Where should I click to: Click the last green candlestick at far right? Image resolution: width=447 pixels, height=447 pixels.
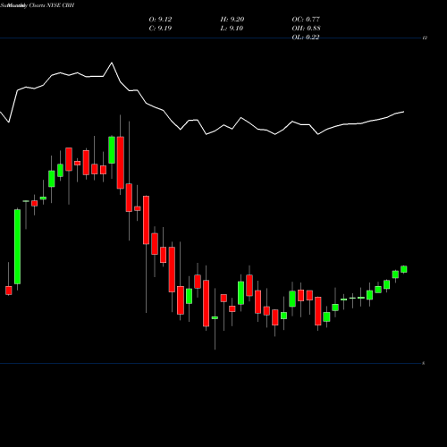click(404, 269)
